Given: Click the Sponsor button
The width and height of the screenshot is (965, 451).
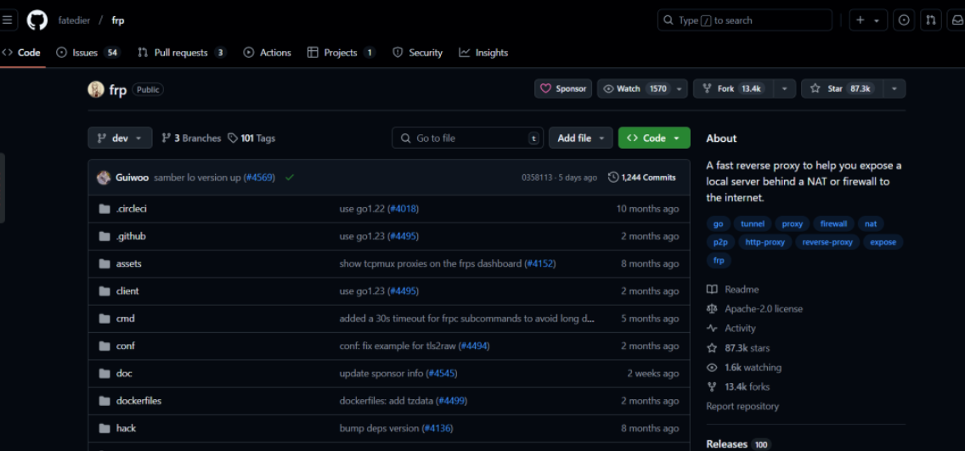Looking at the screenshot, I should click(x=563, y=88).
